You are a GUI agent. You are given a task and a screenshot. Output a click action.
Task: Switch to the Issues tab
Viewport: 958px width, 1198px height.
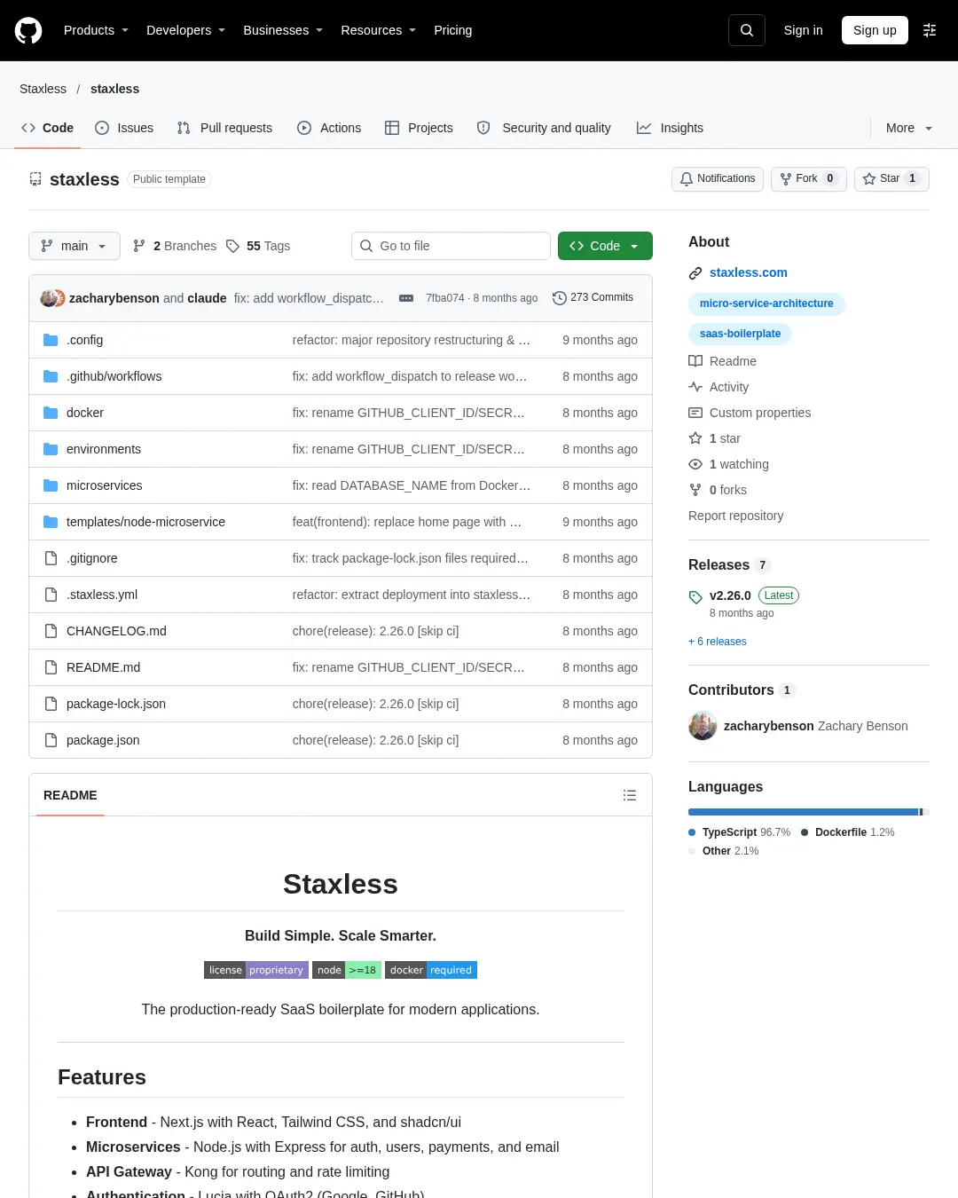(124, 128)
